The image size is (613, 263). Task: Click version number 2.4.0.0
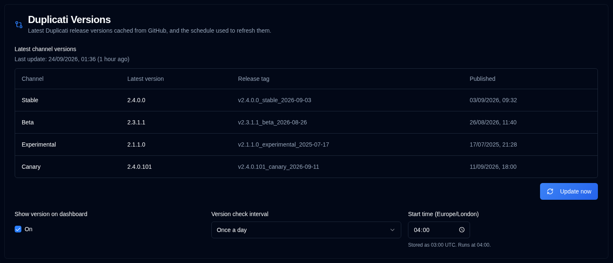click(136, 100)
